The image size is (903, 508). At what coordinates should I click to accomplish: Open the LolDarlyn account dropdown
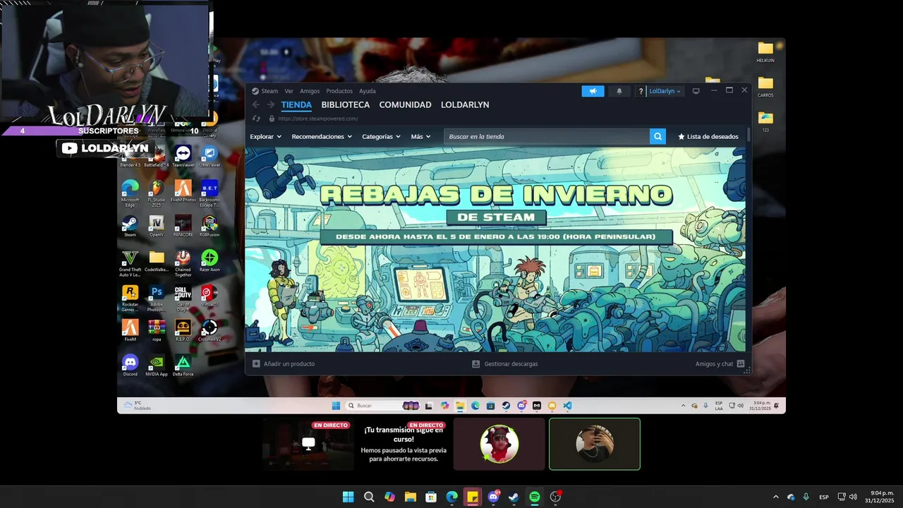point(665,91)
